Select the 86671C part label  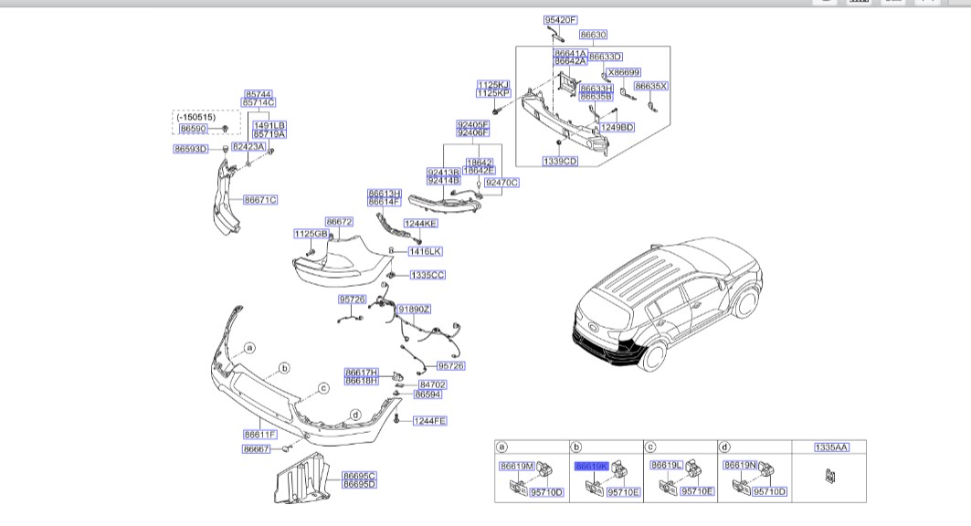coord(259,199)
